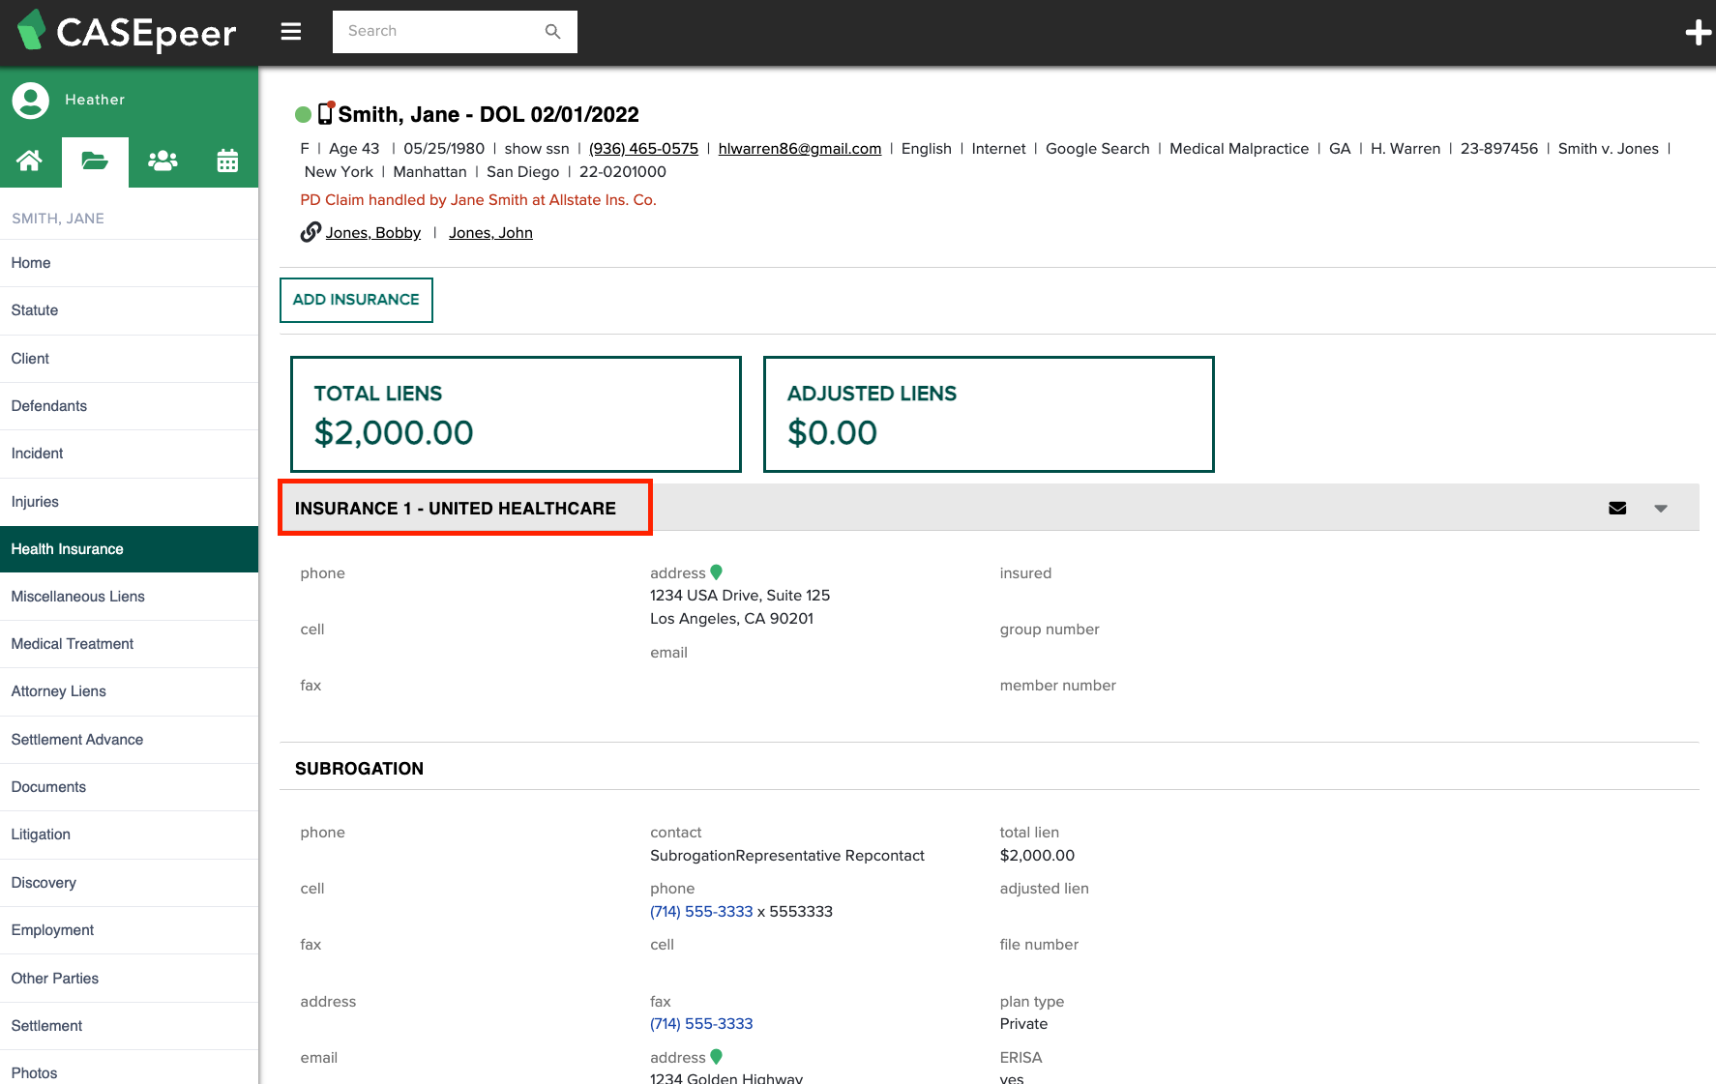
Task: Open the Client menu item
Action: coord(130,359)
